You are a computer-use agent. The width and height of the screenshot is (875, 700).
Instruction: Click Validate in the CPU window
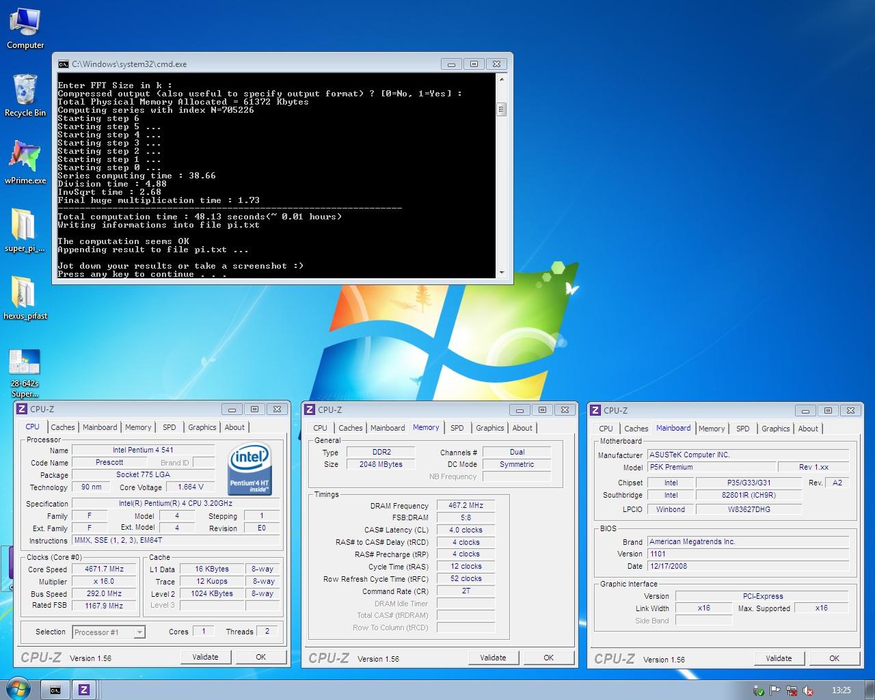click(205, 657)
